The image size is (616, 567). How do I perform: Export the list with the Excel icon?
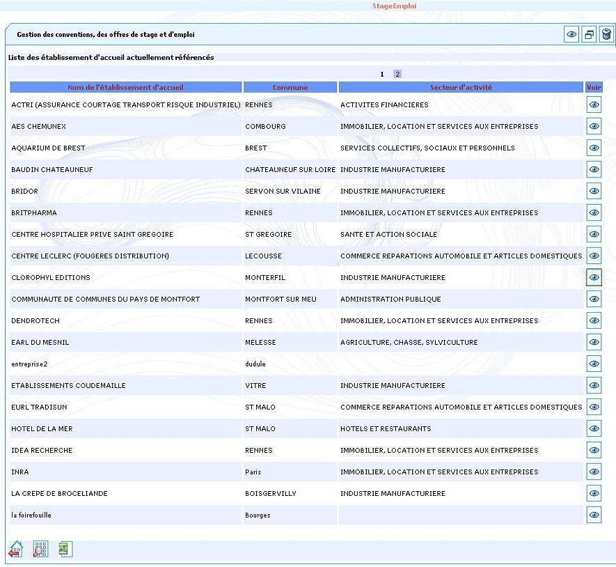(65, 549)
